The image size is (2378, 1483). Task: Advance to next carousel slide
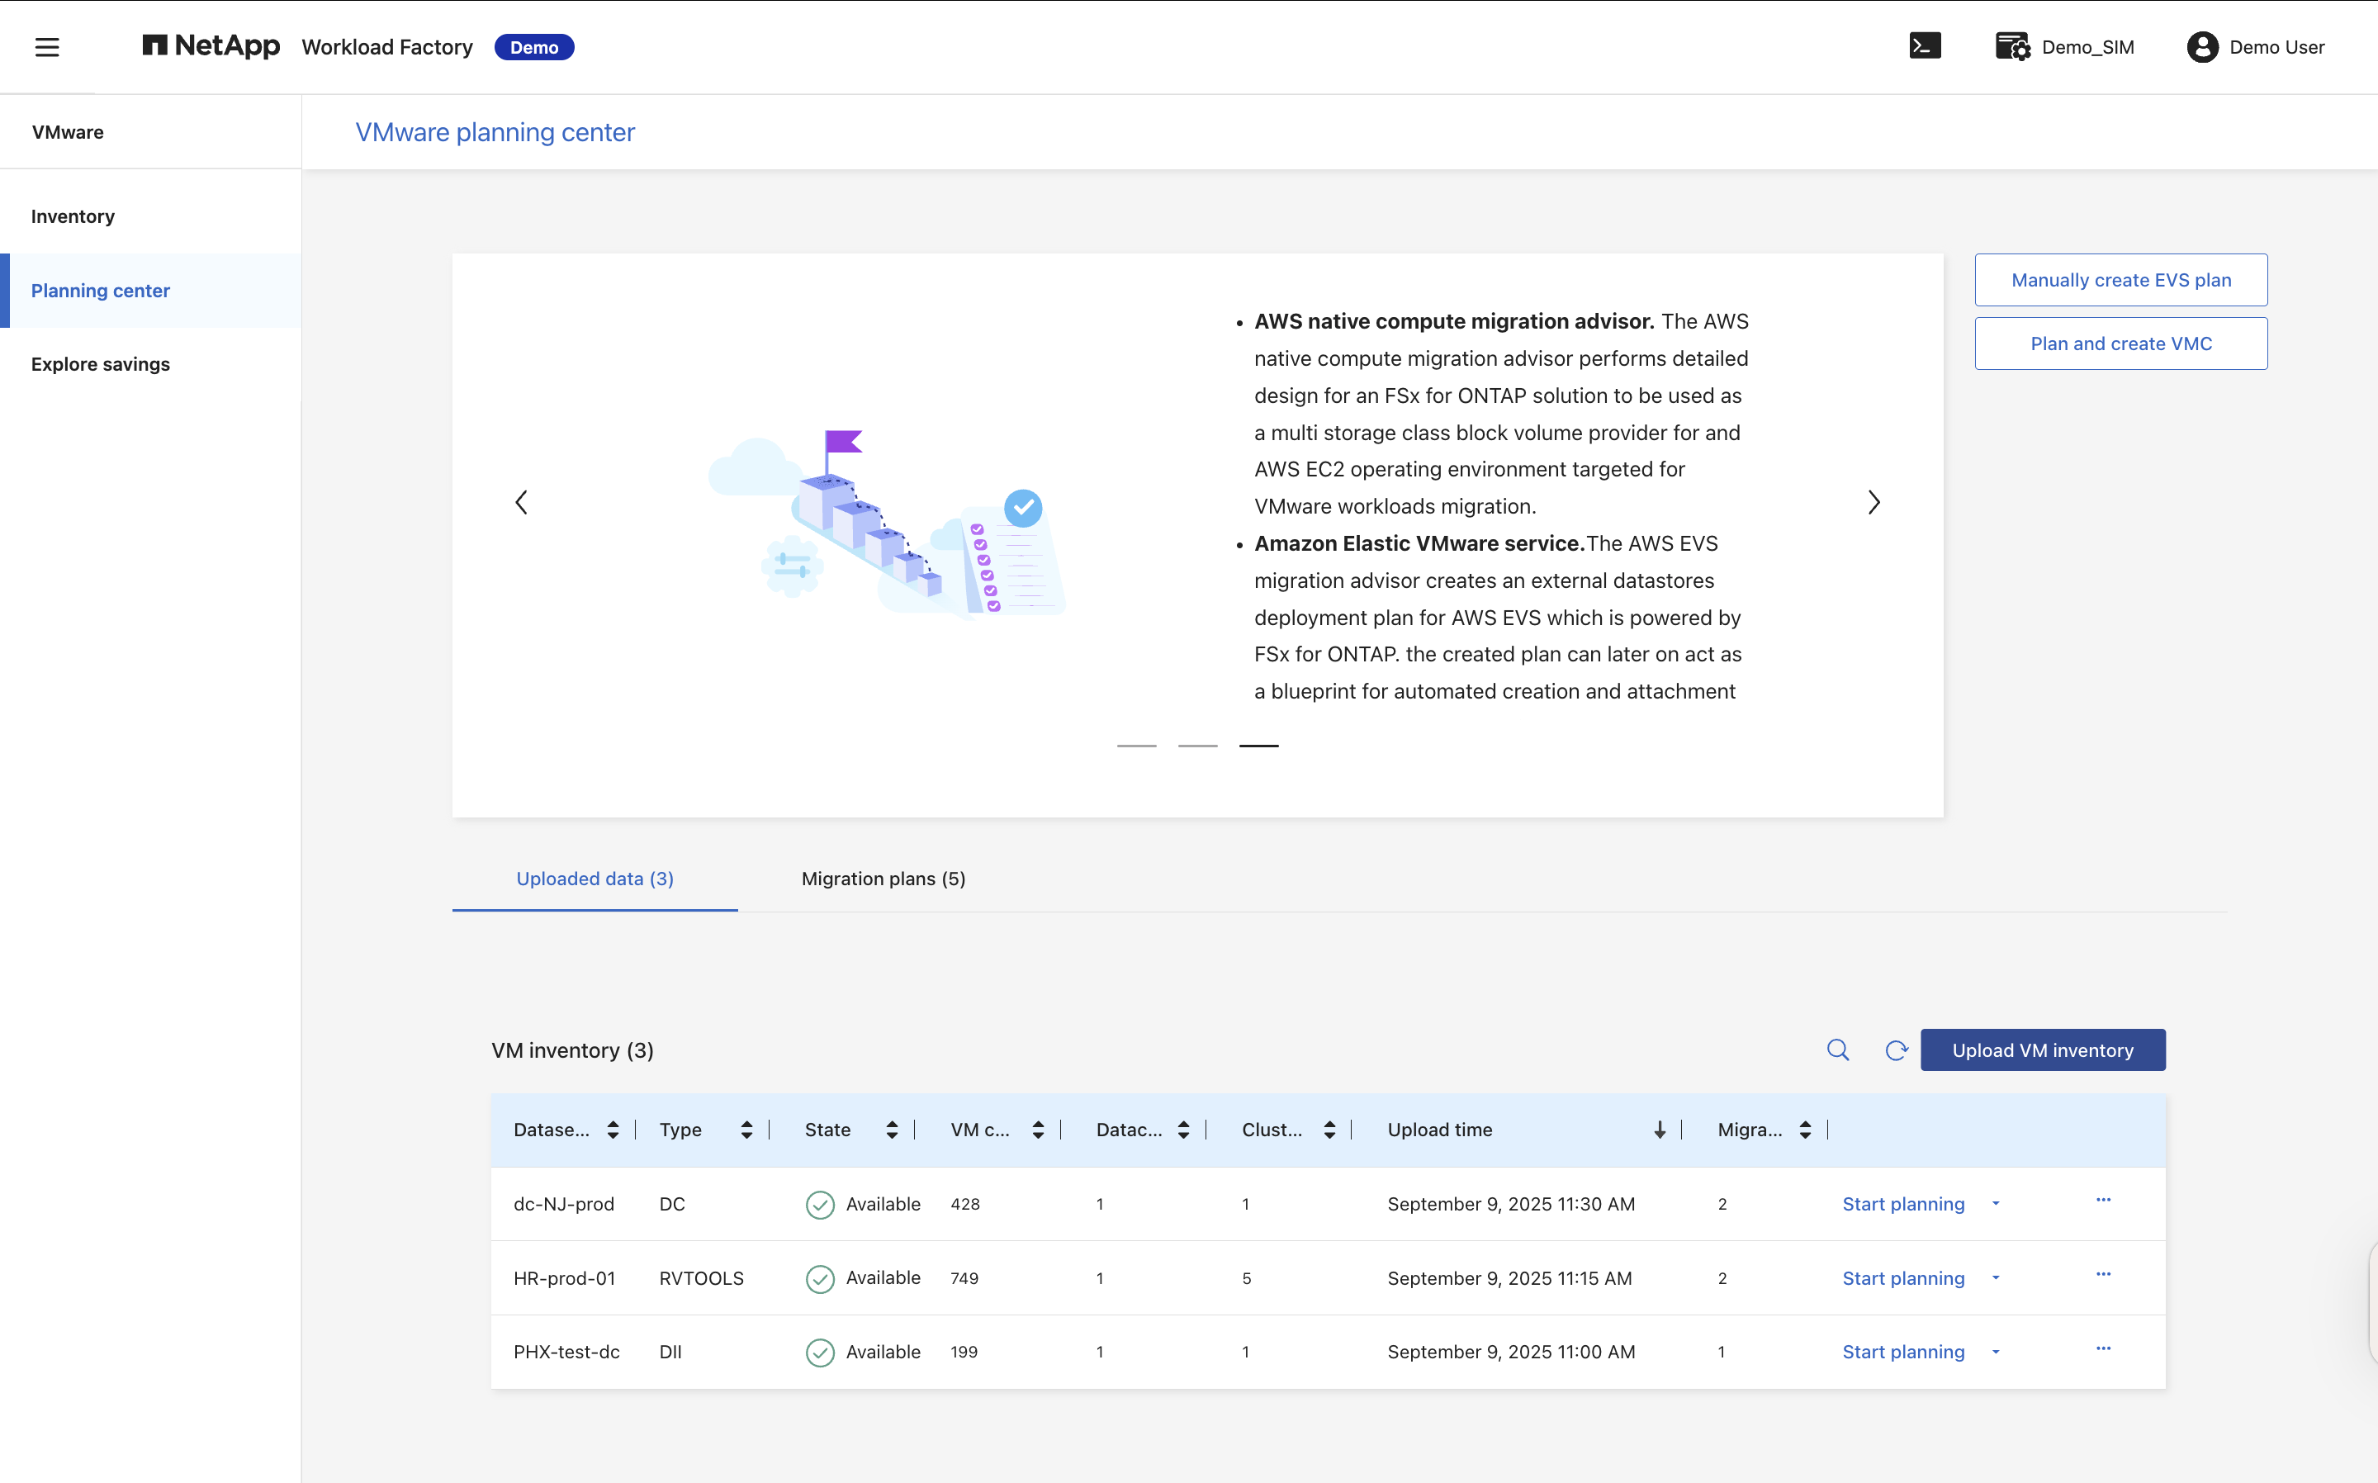(1874, 502)
